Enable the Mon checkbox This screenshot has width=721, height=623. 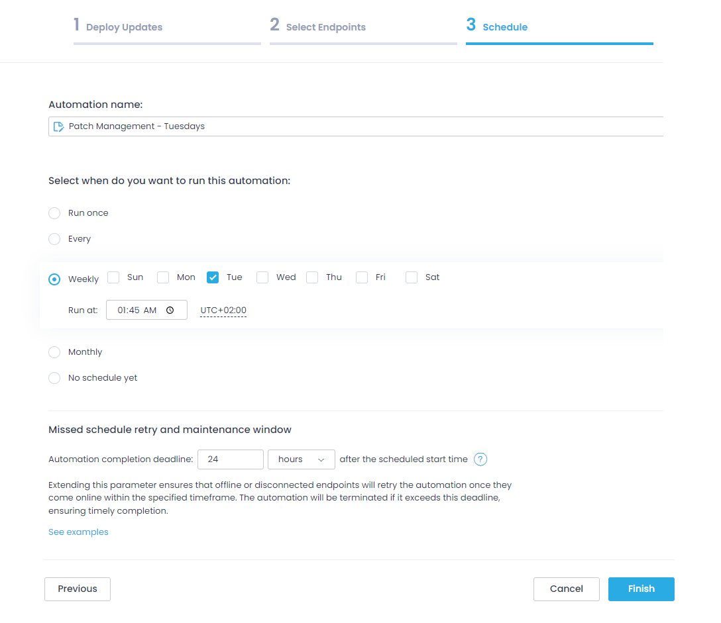click(x=163, y=277)
